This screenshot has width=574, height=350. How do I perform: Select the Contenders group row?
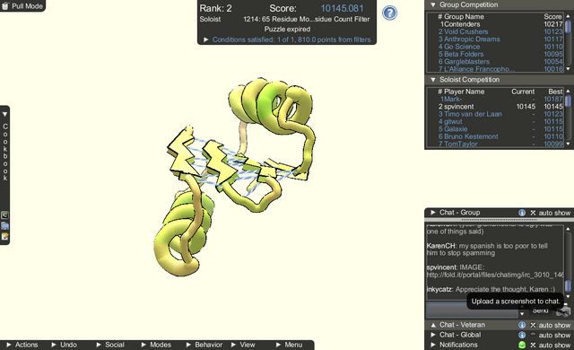pyautogui.click(x=500, y=24)
